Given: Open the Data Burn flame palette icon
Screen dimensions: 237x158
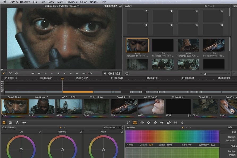Looking at the screenshot, I should (182, 123).
